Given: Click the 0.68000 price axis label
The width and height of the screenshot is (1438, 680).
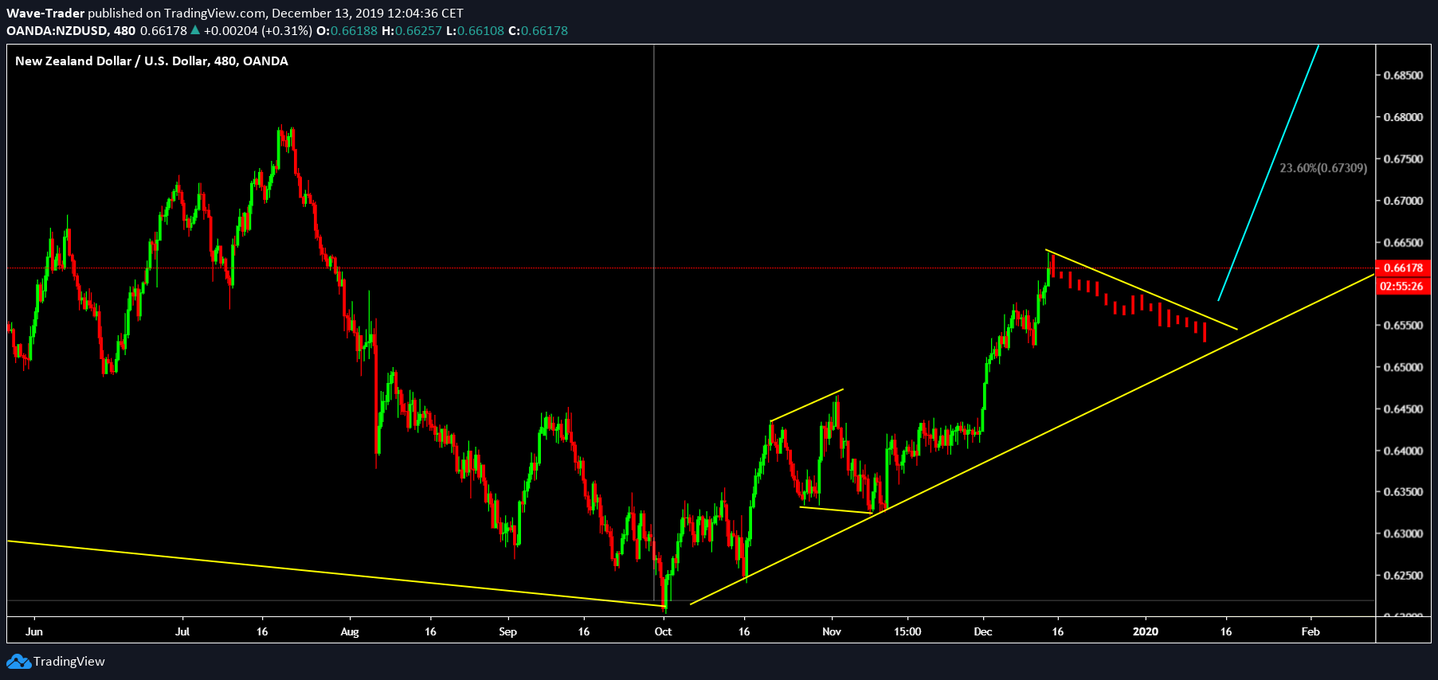Looking at the screenshot, I should [1403, 117].
